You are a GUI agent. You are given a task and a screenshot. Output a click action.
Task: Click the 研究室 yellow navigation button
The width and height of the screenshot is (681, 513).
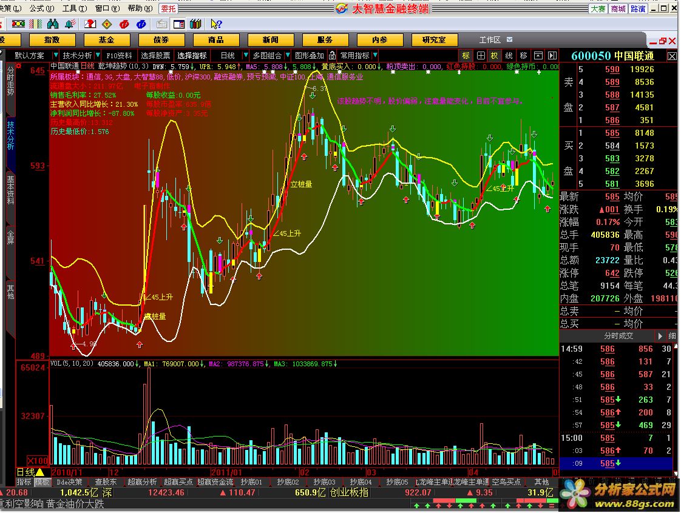click(x=435, y=40)
